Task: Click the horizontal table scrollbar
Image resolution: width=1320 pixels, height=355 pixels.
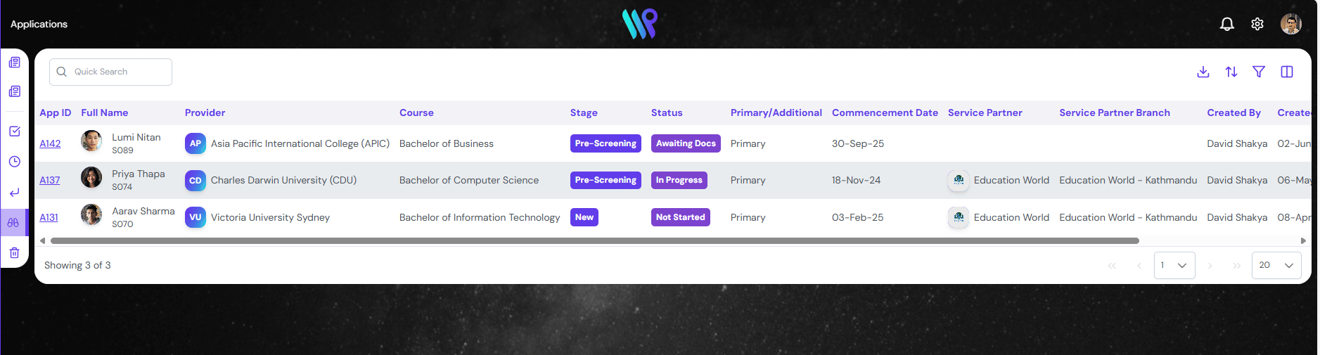Action: (594, 240)
